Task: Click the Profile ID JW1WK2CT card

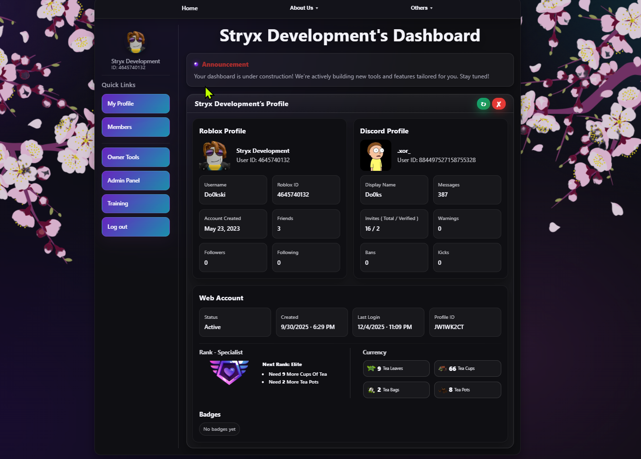Action: [465, 322]
